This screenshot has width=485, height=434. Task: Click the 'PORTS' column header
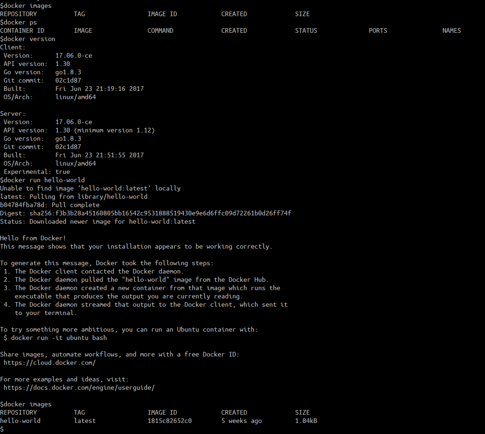point(378,30)
